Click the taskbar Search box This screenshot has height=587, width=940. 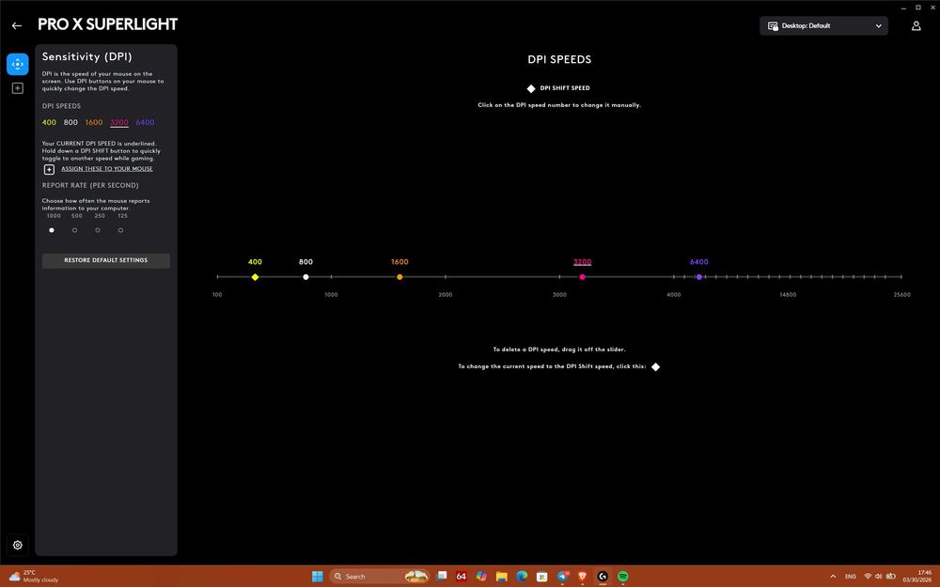coord(380,577)
